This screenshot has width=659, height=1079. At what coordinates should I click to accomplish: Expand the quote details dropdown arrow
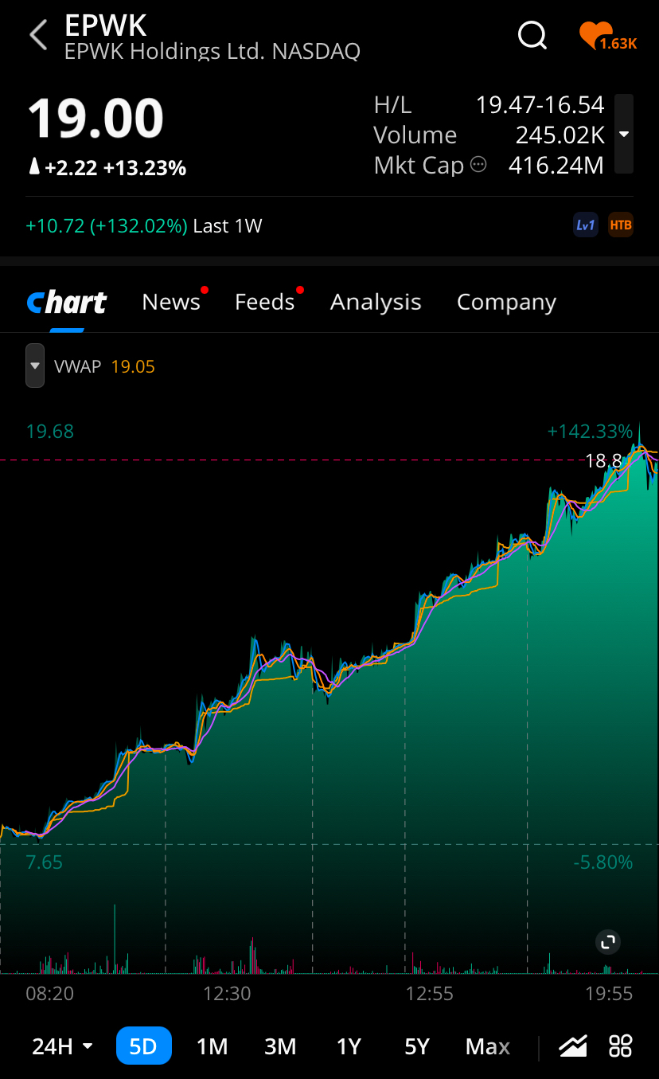point(625,134)
